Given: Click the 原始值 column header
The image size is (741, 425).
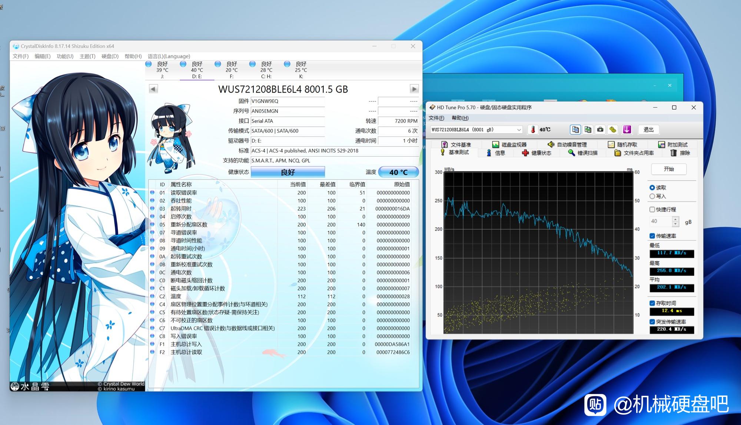Looking at the screenshot, I should coord(402,184).
